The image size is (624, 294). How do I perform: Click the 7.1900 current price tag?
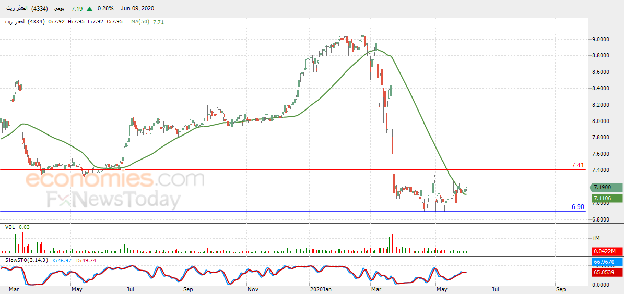point(605,188)
